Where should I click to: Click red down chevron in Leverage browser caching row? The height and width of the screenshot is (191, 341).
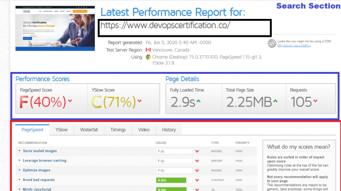coord(197,161)
